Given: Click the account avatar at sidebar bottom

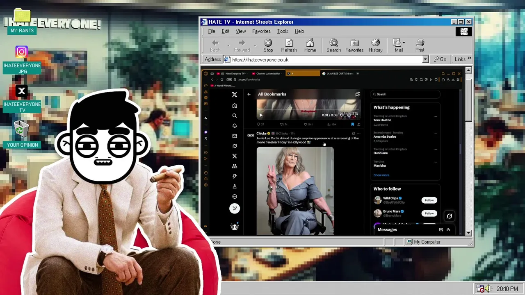Looking at the screenshot, I should pos(235,227).
